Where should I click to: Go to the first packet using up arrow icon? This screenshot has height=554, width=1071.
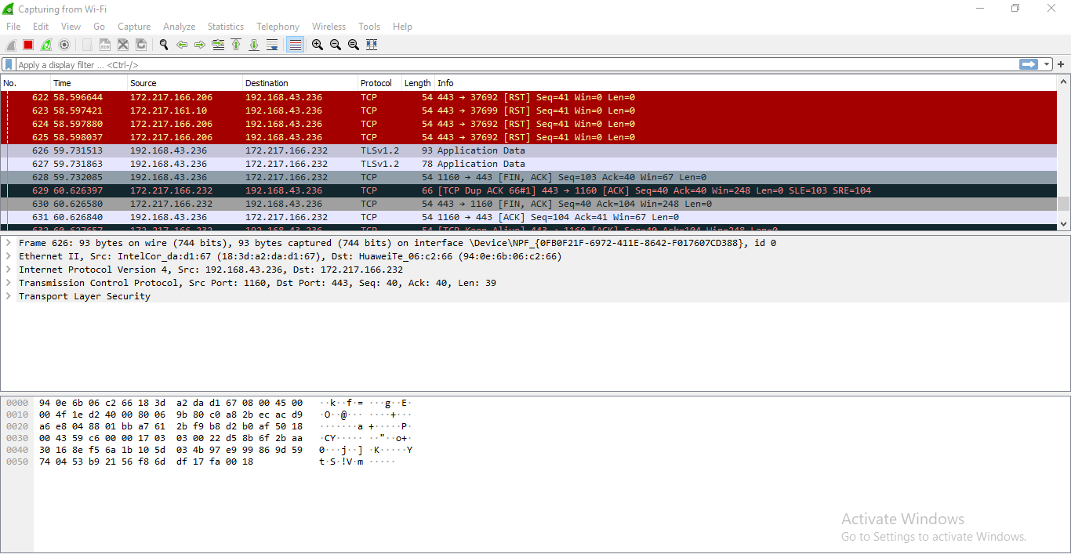(x=236, y=45)
